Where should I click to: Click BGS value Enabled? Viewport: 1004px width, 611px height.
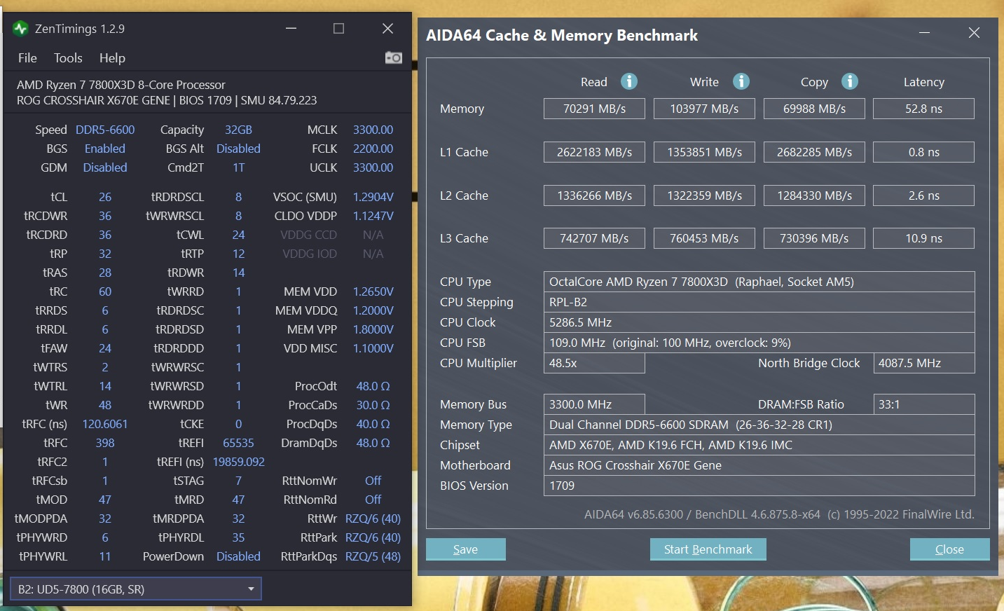(x=105, y=149)
